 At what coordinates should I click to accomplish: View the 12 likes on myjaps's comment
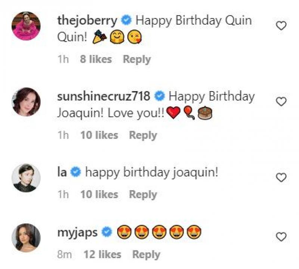click(x=102, y=255)
